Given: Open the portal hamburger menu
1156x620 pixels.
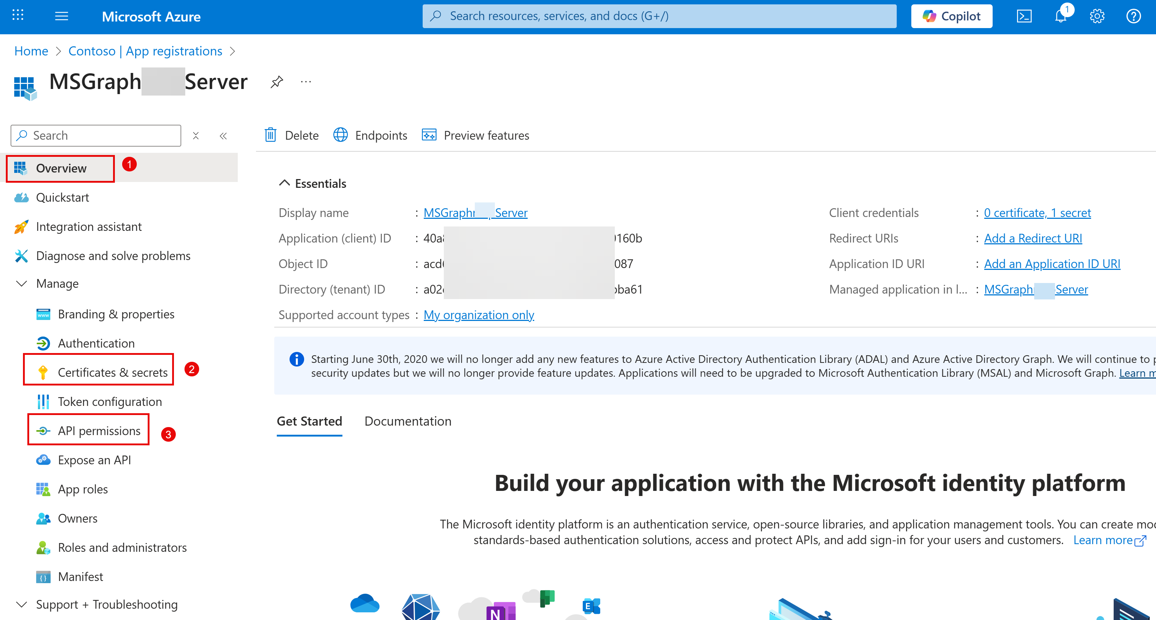Looking at the screenshot, I should (62, 16).
